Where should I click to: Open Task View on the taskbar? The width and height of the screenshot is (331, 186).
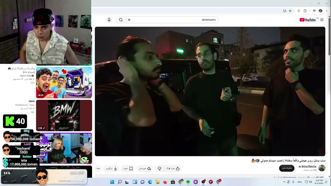[x=127, y=182]
